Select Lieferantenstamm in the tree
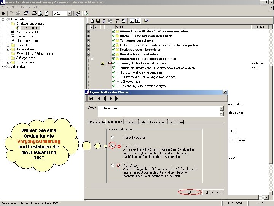The image size is (274, 206). (x=27, y=41)
